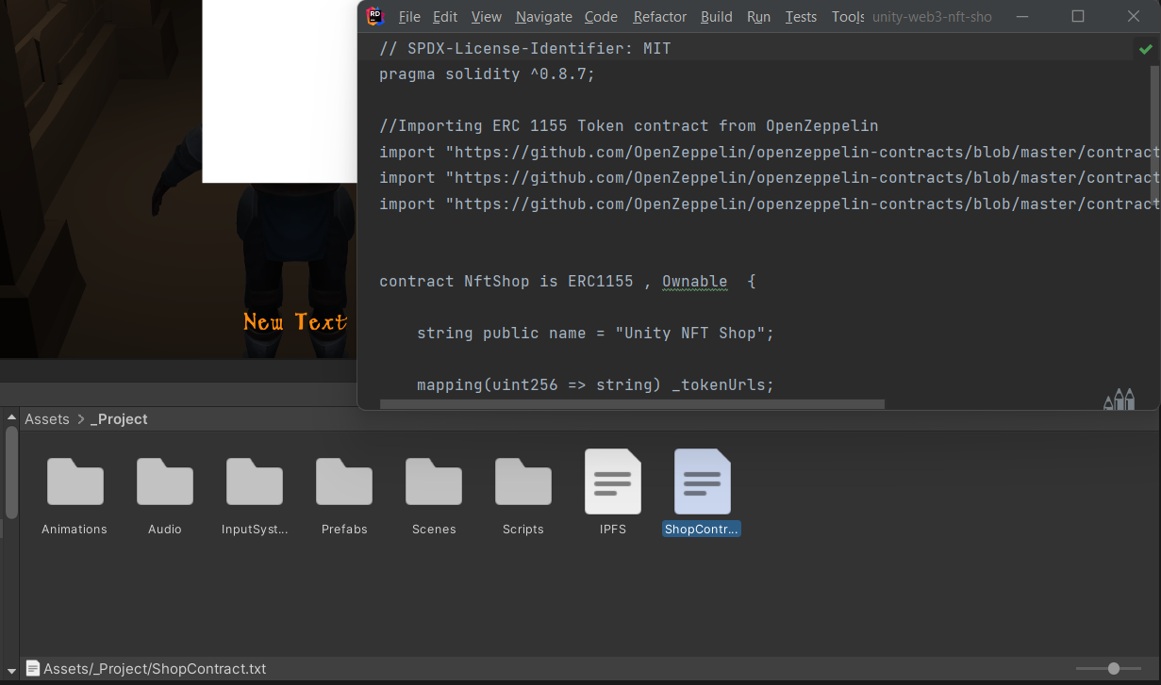Select the Scripts folder
Image resolution: width=1161 pixels, height=685 pixels.
[523, 495]
